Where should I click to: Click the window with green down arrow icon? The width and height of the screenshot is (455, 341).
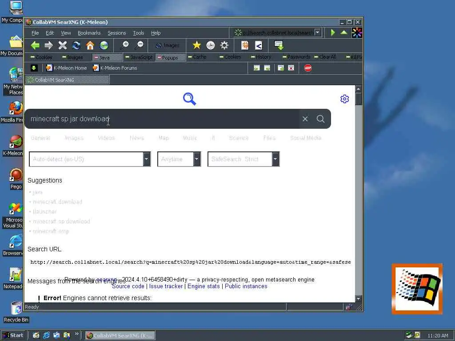279,45
